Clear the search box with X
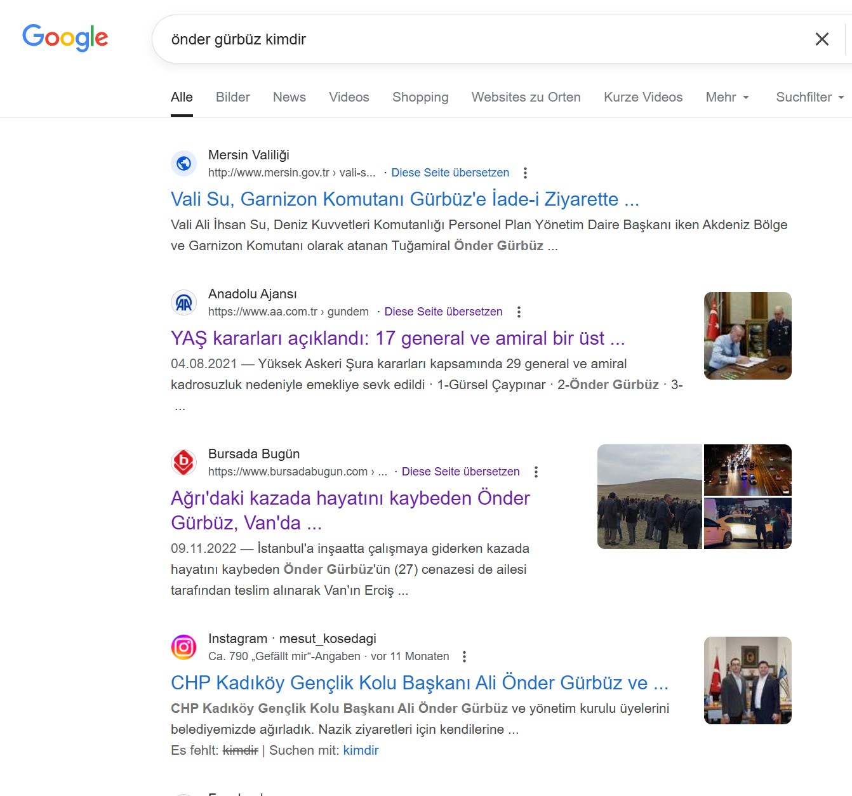852x796 pixels. [822, 39]
